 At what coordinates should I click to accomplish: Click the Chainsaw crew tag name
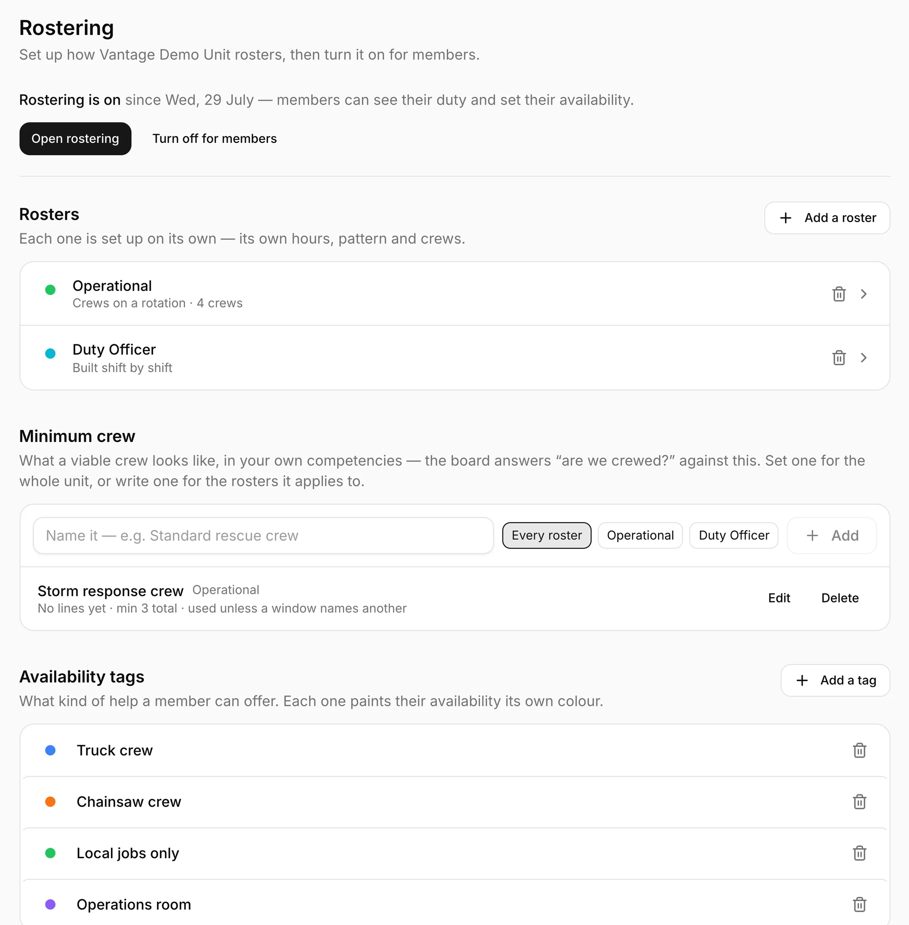click(129, 802)
